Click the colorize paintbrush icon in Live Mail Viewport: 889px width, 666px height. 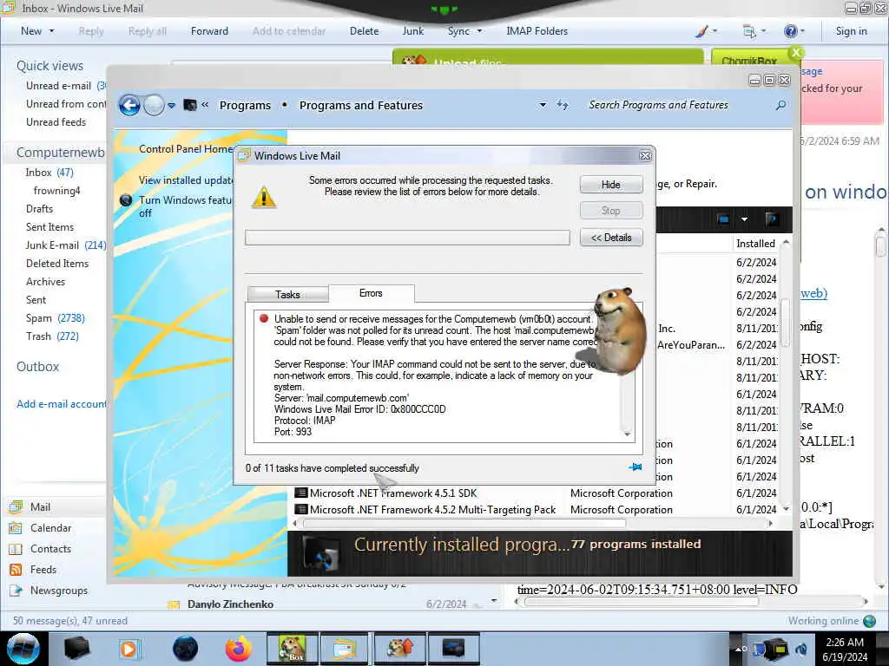pyautogui.click(x=701, y=31)
